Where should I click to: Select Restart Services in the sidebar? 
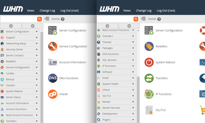[111, 108]
